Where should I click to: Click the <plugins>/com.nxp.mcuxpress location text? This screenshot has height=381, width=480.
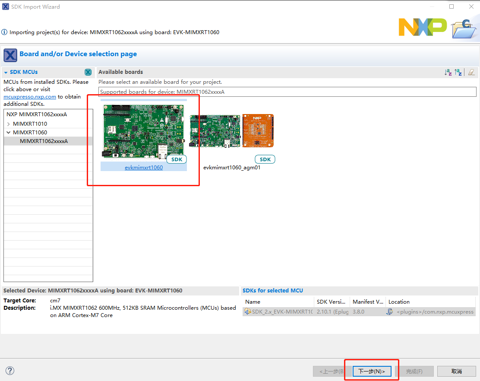click(x=435, y=312)
